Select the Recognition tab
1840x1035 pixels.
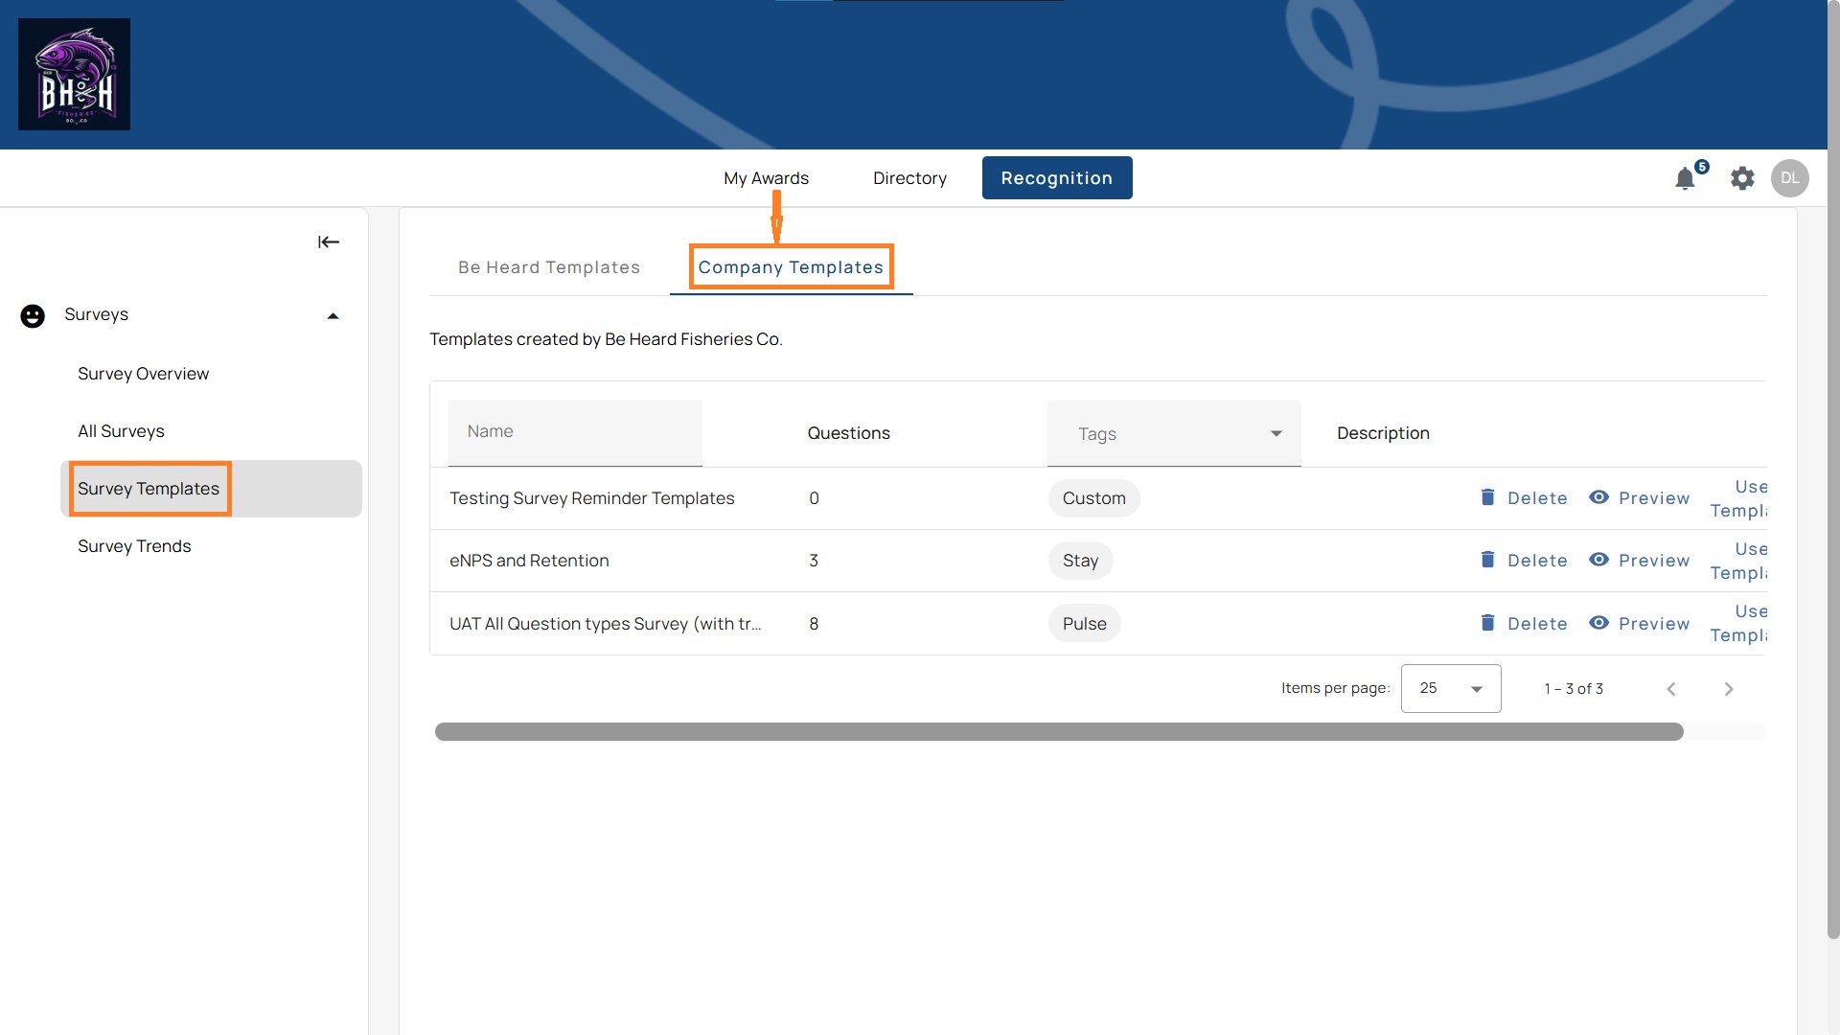pyautogui.click(x=1057, y=178)
